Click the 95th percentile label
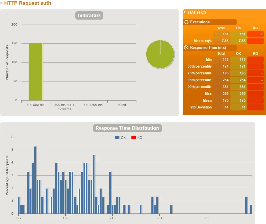266x224 pixels. 199,80
